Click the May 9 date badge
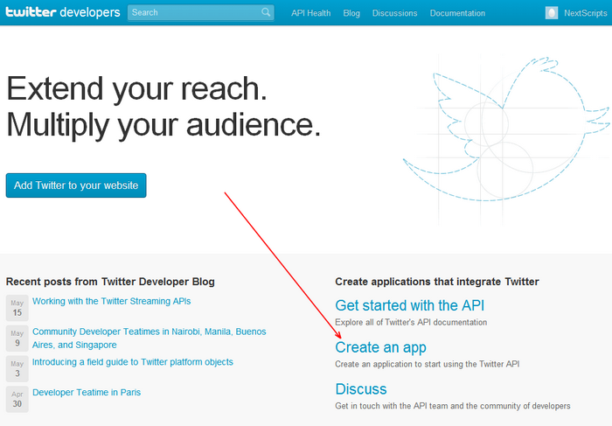Screen dimensions: 612x426 (x=17, y=339)
